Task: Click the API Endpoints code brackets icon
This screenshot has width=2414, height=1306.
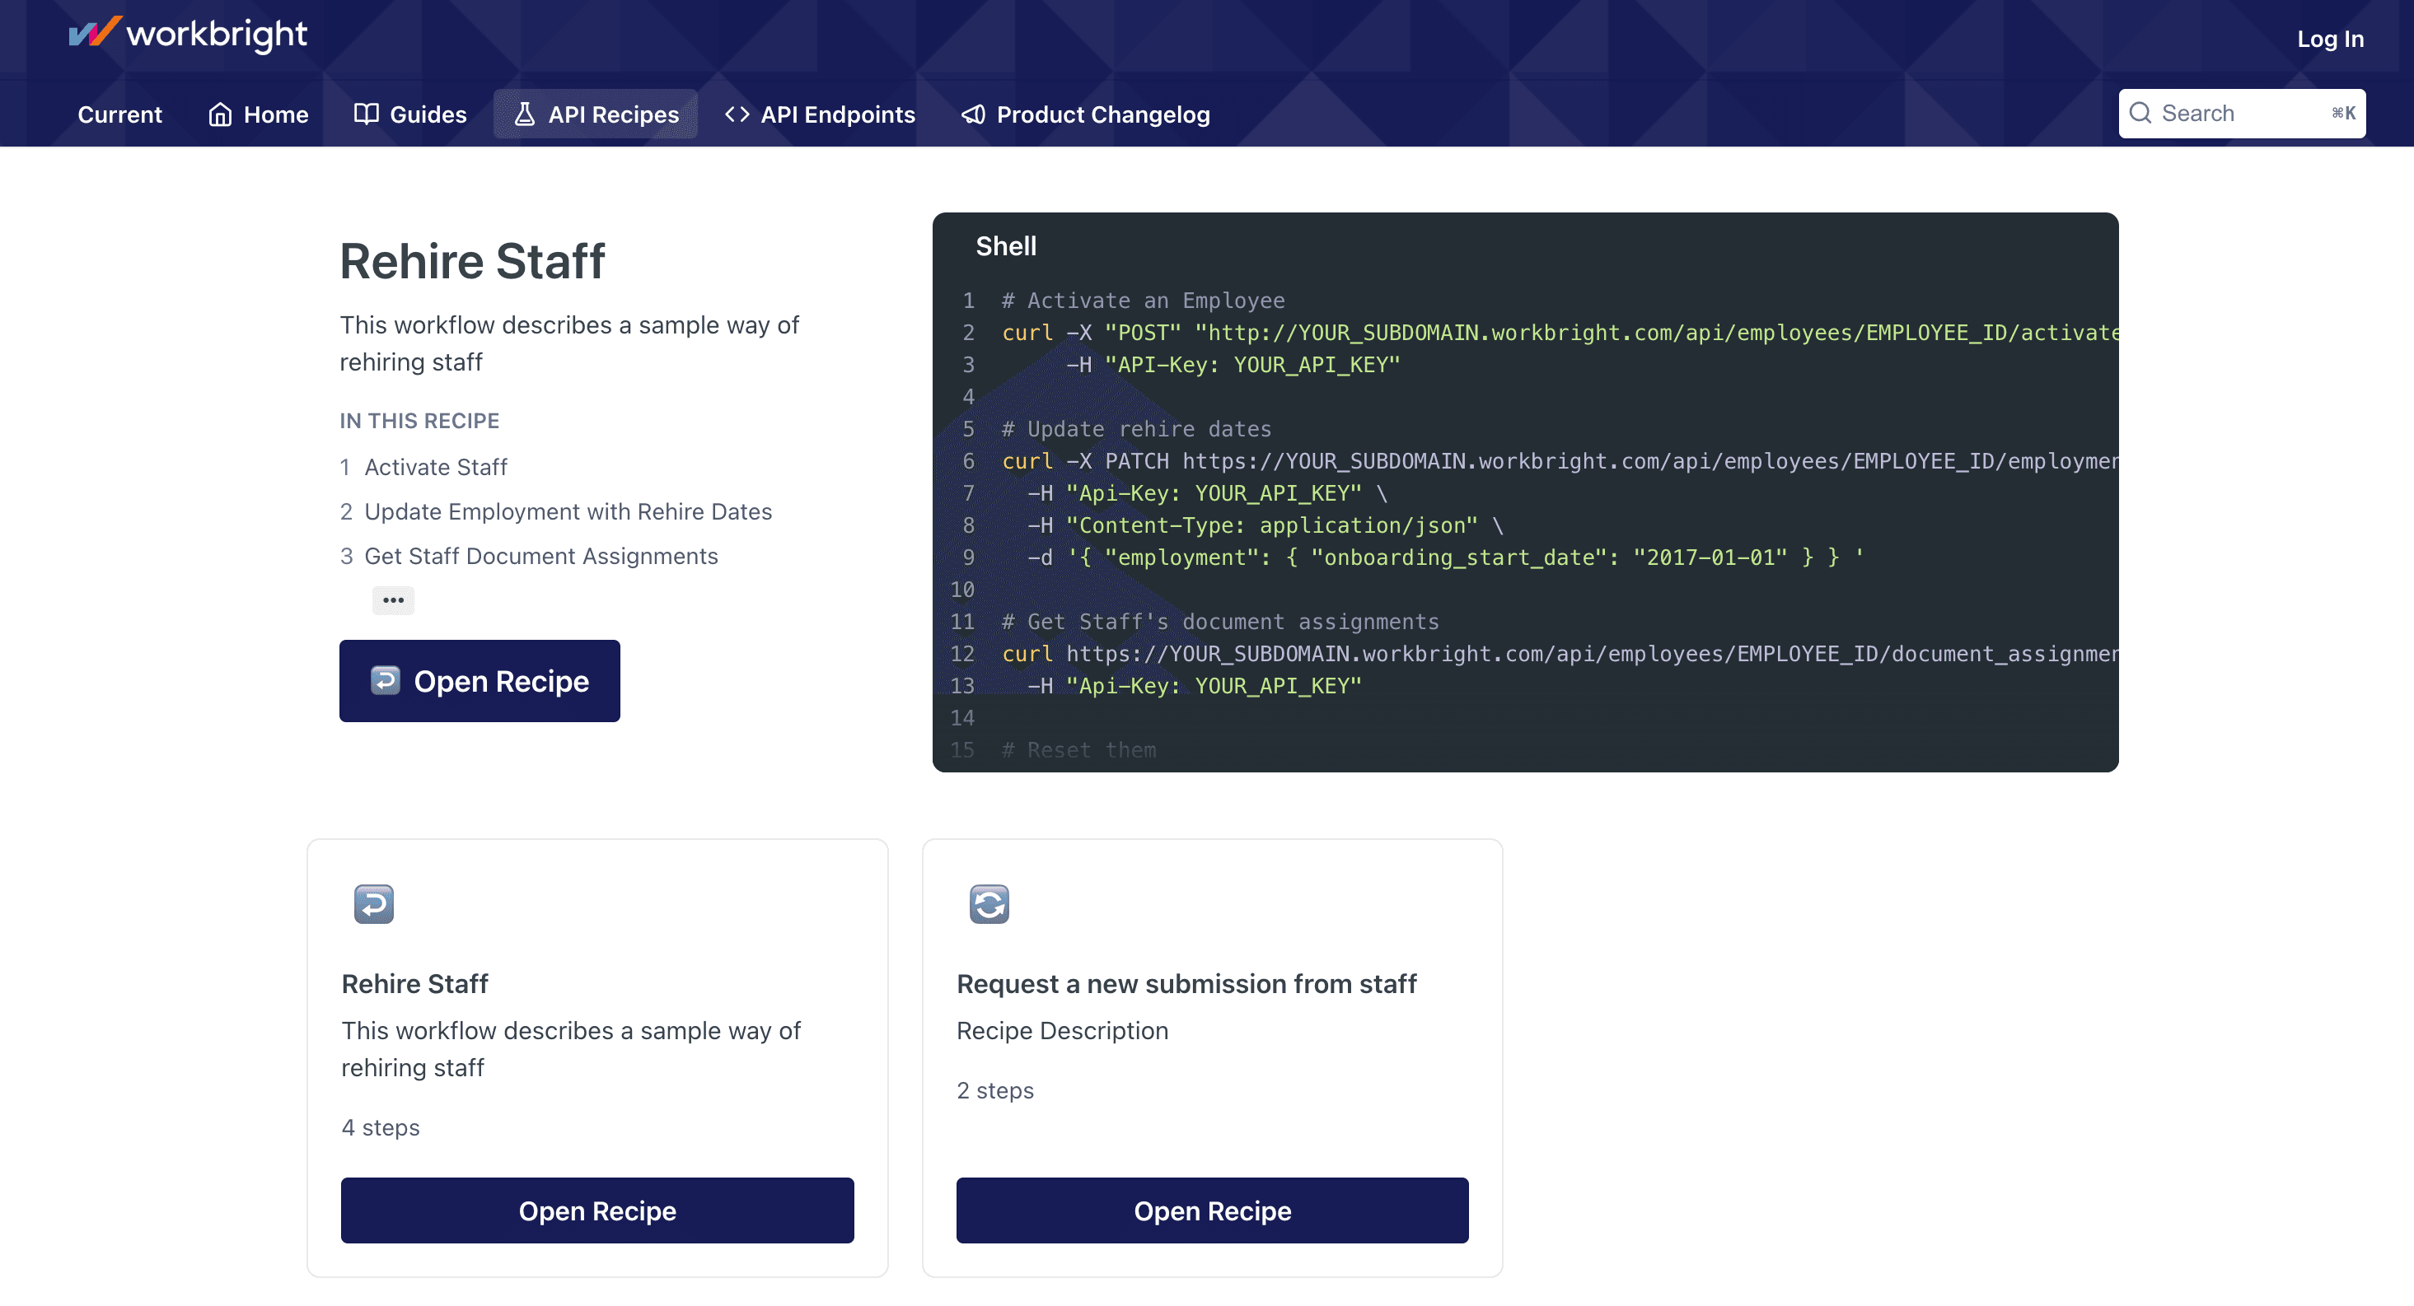Action: point(737,114)
